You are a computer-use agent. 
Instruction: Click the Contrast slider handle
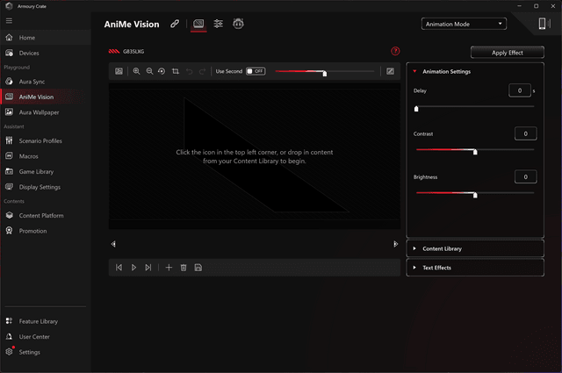click(x=475, y=152)
